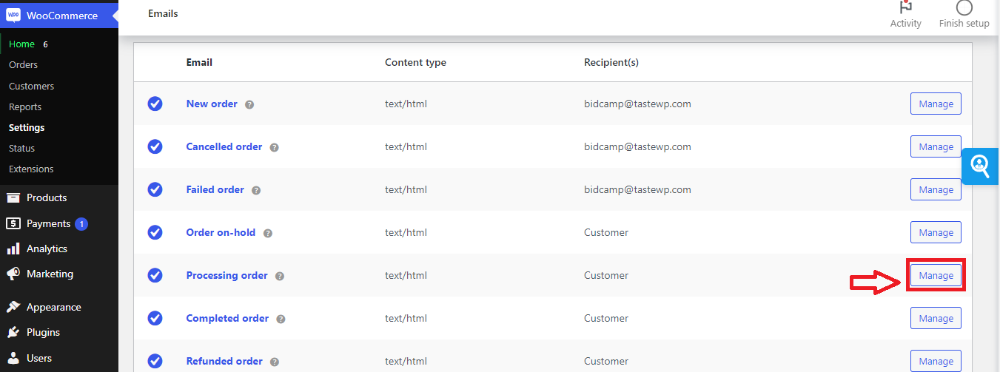Click help icon next to Order on-hold

268,233
